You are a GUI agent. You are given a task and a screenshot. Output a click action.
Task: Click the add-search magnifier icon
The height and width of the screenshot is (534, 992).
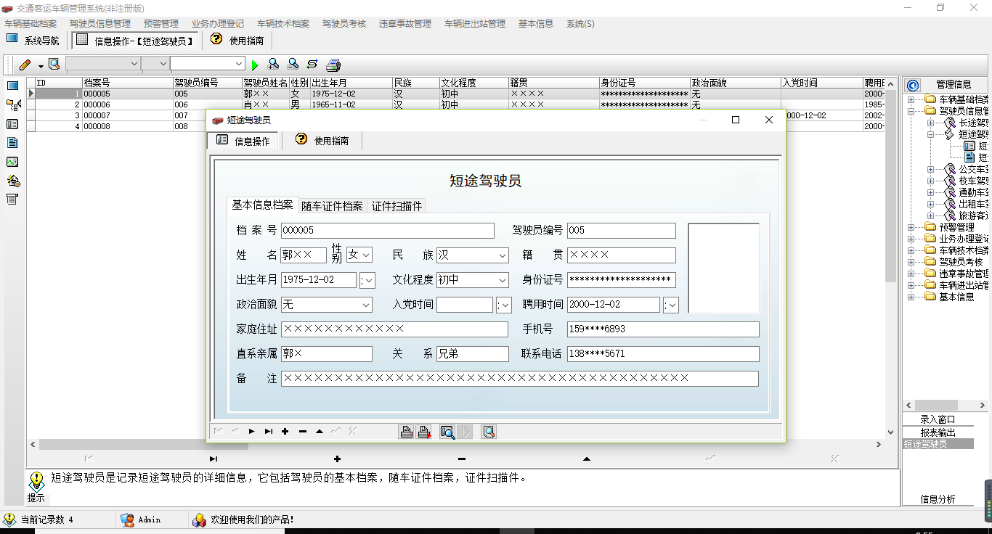(274, 65)
